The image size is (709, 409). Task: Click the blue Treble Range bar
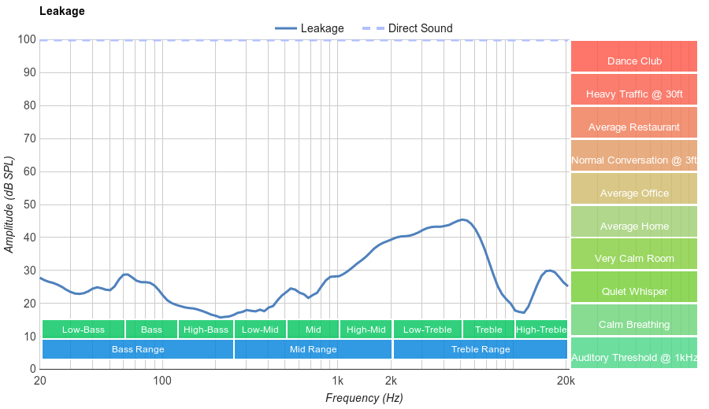[481, 349]
